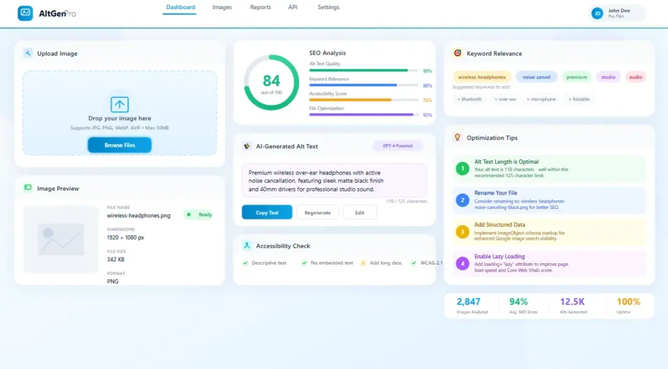Click the Add long desc warning icon
The image size is (668, 369).
coord(363,263)
